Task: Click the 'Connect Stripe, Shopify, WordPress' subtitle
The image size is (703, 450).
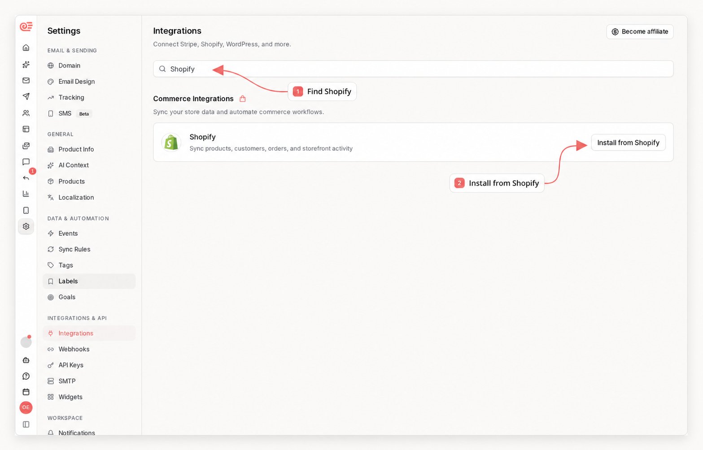Action: point(222,44)
